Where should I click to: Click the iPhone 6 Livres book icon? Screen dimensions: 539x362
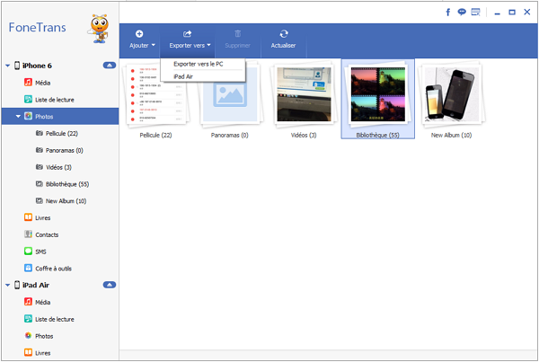(x=28, y=217)
